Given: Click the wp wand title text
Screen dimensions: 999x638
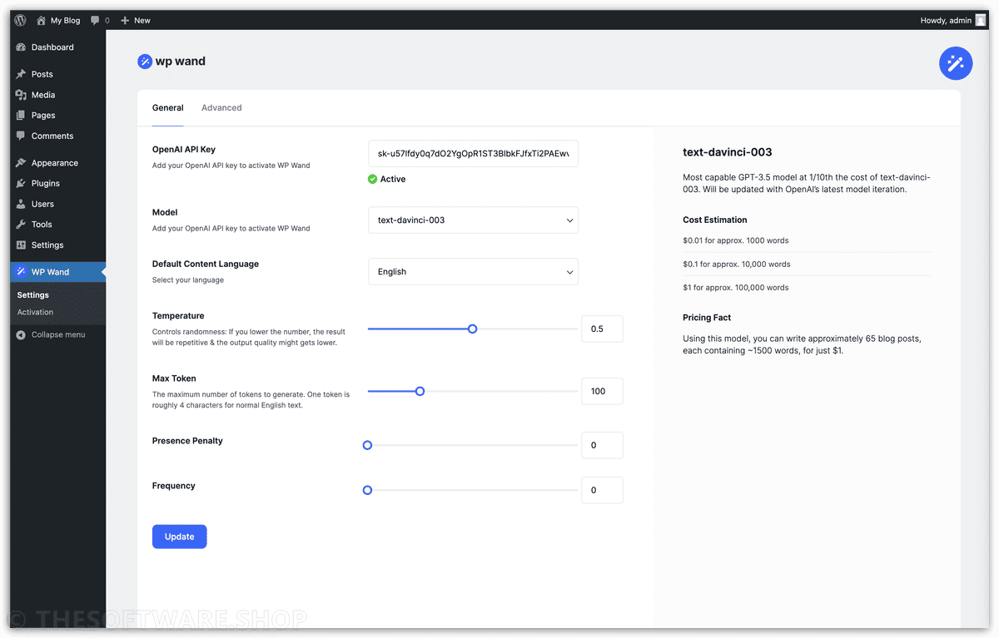Looking at the screenshot, I should (180, 61).
